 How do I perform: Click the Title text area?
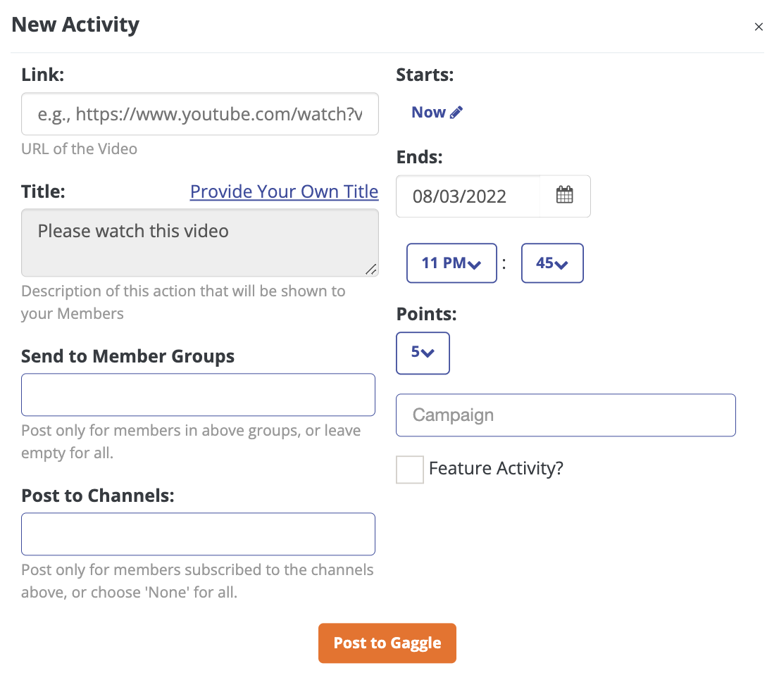coord(200,242)
